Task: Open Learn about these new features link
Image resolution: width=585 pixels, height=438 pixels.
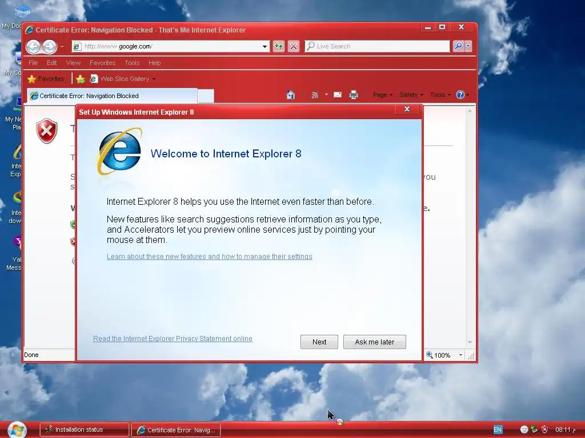Action: coord(209,257)
